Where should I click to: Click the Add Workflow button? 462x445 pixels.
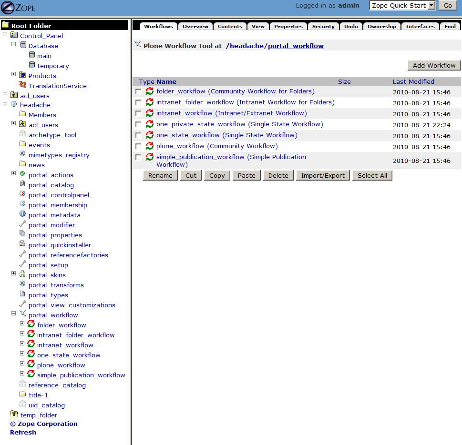[434, 65]
